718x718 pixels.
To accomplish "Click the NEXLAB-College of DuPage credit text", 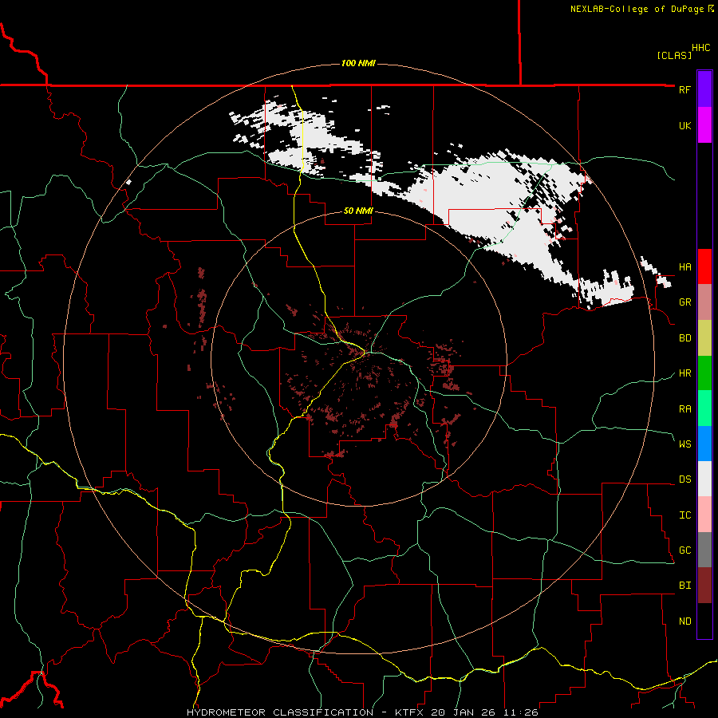I will point(637,9).
